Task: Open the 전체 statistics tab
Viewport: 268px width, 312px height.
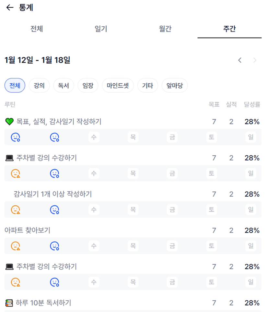Action: click(x=37, y=29)
